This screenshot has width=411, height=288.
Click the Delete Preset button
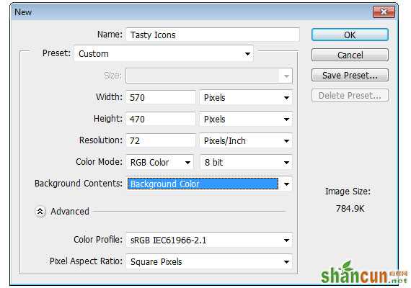click(350, 95)
